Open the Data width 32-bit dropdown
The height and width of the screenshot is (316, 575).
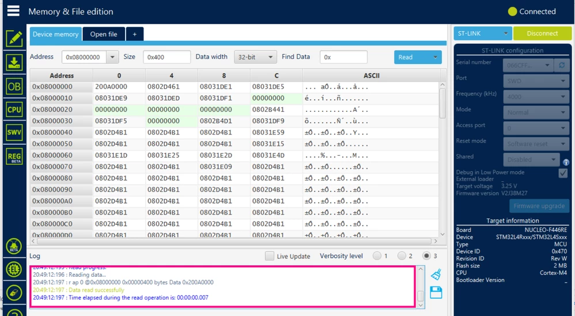[255, 57]
